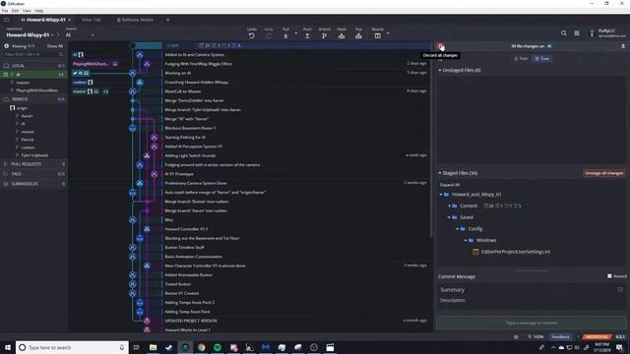
Task: Open the Pull options dropdown arrow
Action: tap(296, 33)
